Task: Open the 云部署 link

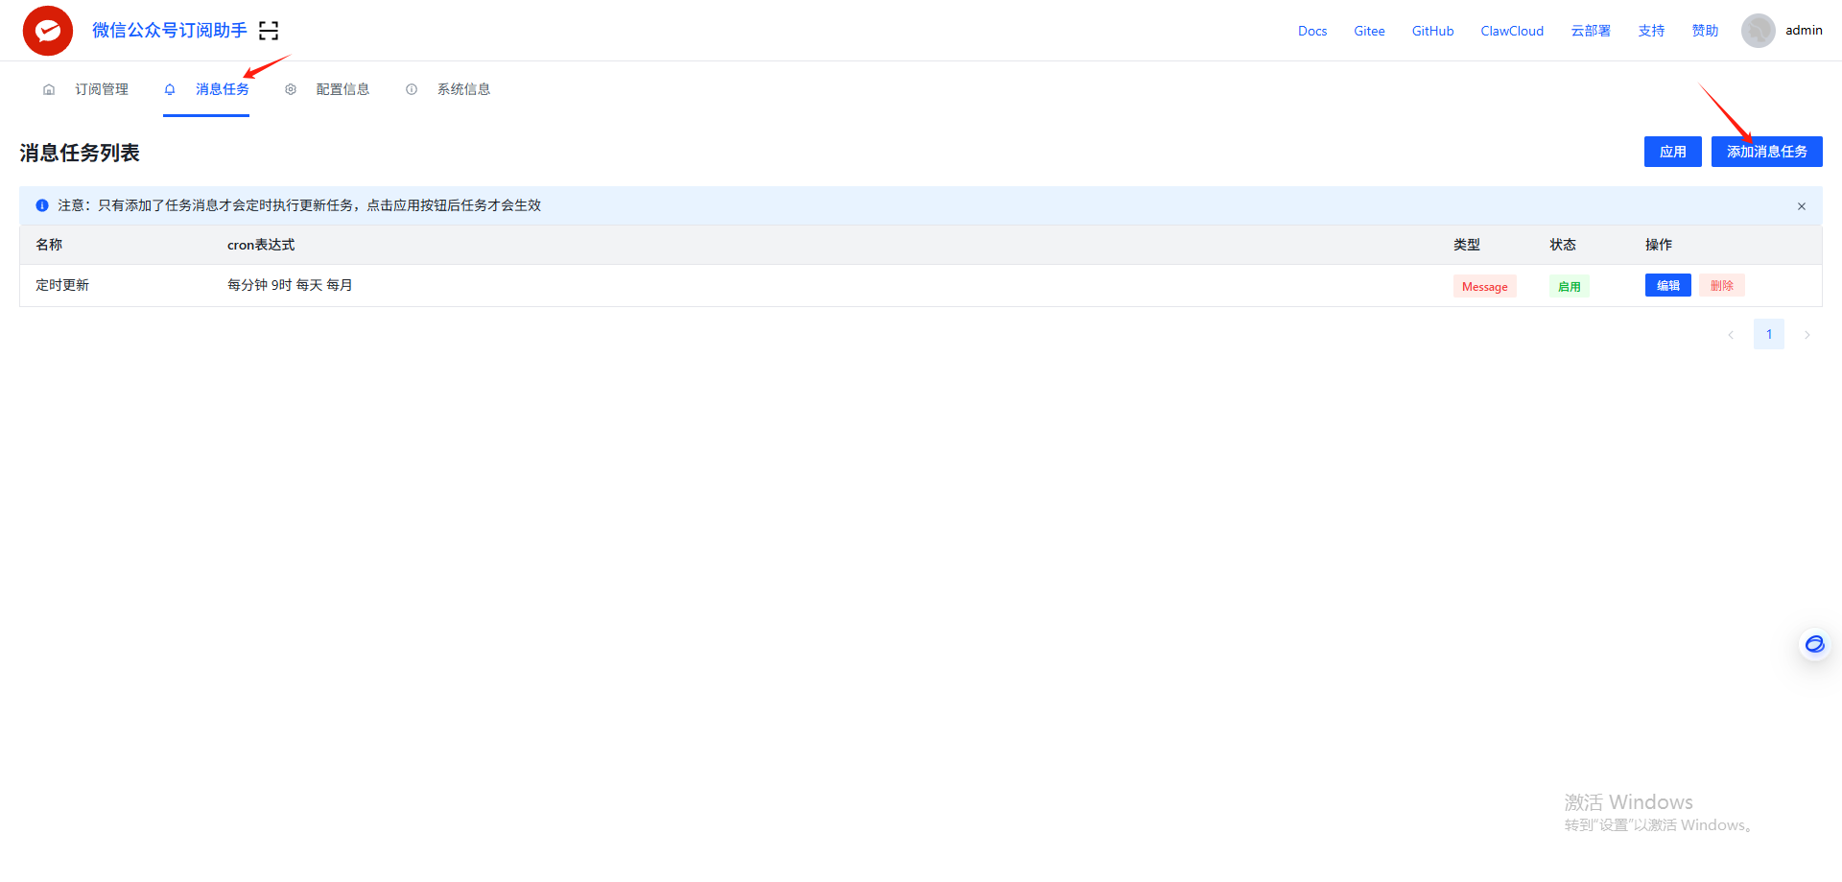Action: tap(1591, 31)
